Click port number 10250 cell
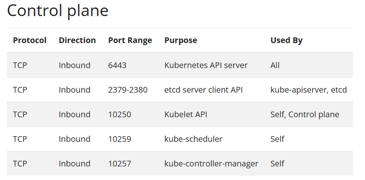 119,115
